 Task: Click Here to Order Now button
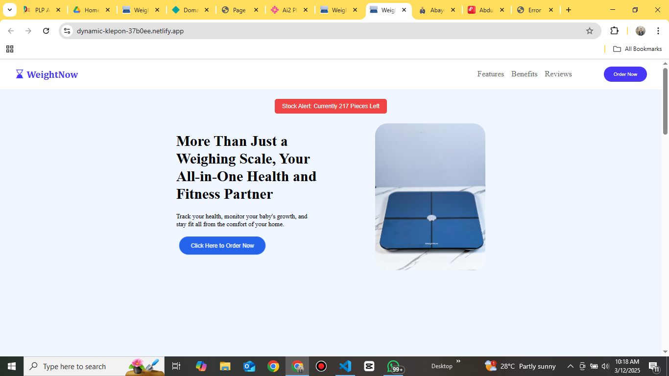click(222, 246)
